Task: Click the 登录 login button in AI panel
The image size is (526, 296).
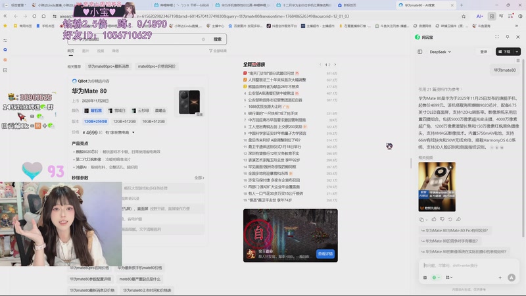Action: (x=484, y=52)
